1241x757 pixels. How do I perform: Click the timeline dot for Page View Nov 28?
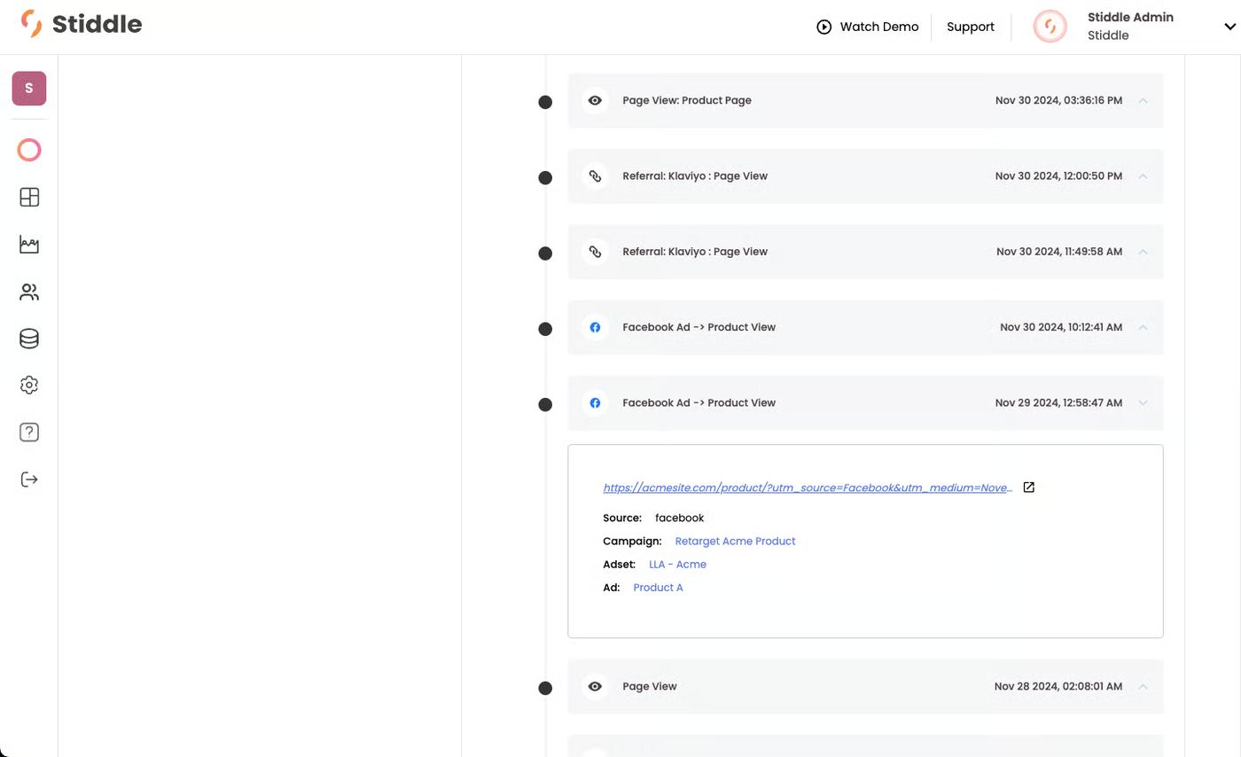pyautogui.click(x=545, y=688)
